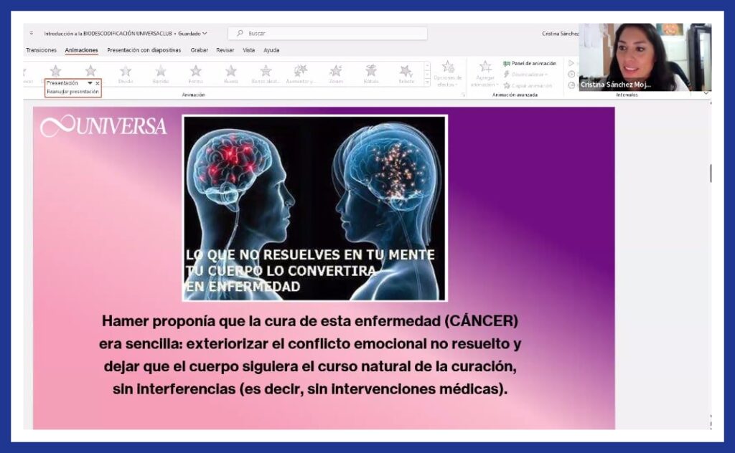Collapse the ribbon with the chevron under the Intervalos group
Screen dimensions: 735x453
(x=706, y=93)
